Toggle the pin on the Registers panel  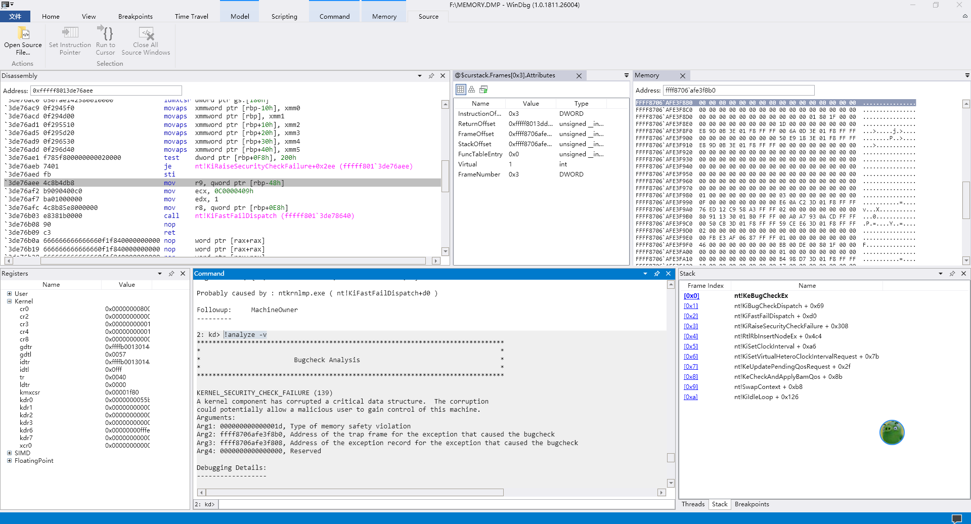[x=171, y=274]
